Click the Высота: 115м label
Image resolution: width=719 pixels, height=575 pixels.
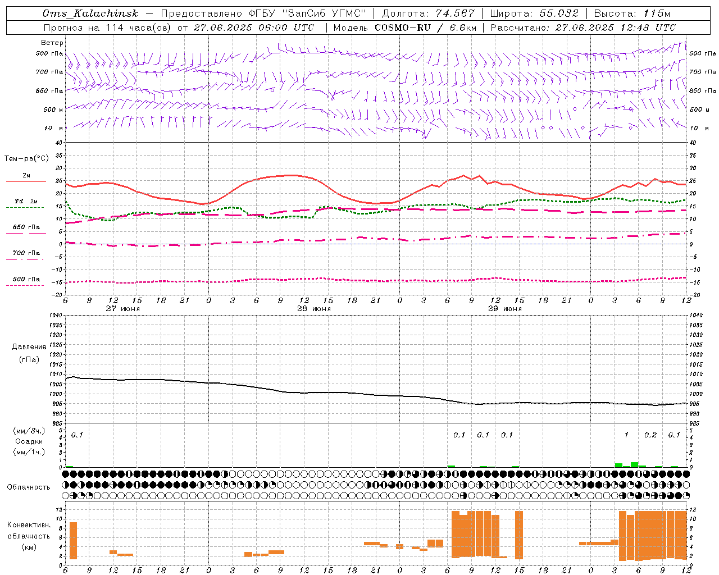point(632,13)
